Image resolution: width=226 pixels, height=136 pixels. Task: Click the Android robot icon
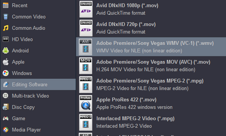pos(6,50)
